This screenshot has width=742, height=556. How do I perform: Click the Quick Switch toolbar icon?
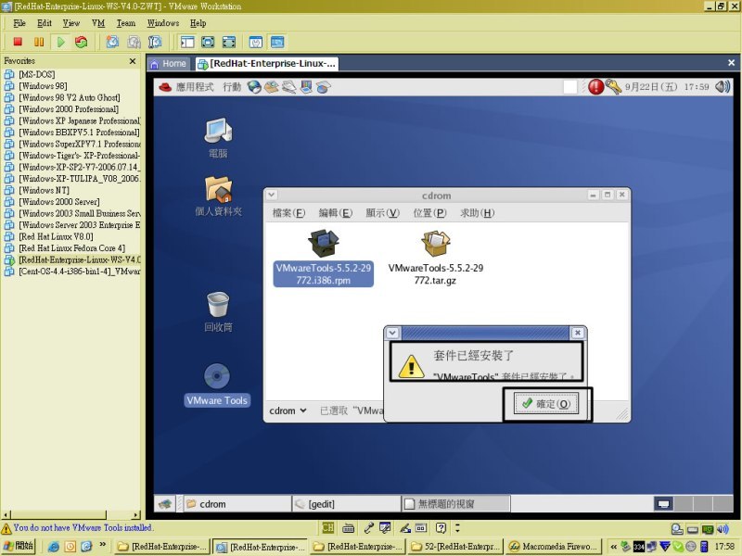(x=229, y=42)
